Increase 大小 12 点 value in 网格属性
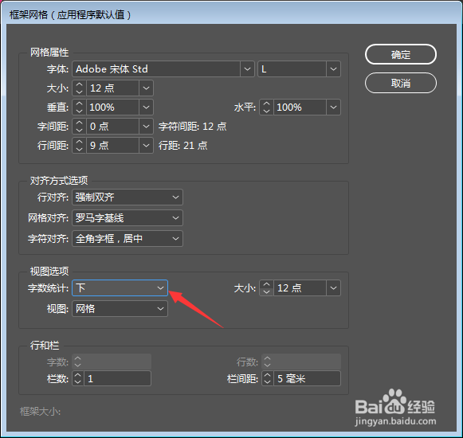 tap(79, 84)
